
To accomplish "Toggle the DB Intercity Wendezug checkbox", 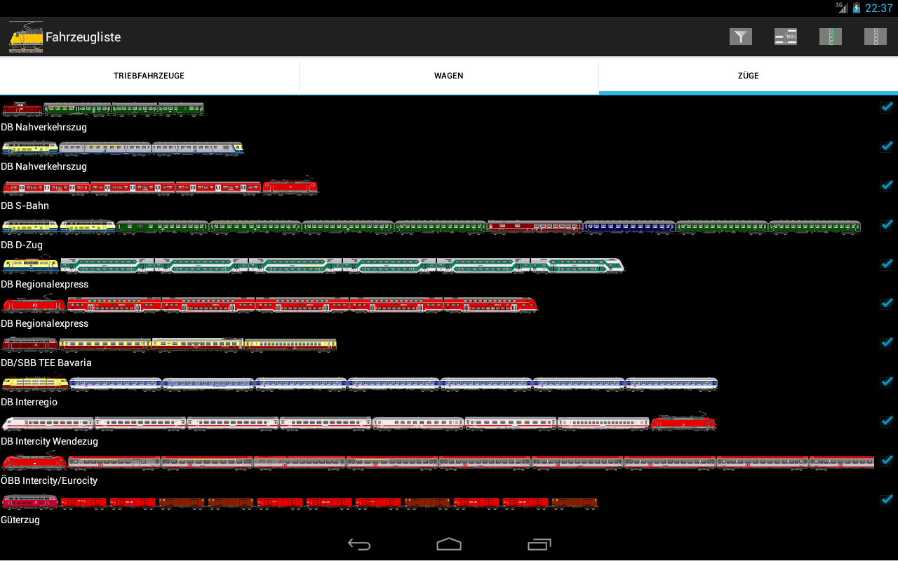I will [887, 421].
